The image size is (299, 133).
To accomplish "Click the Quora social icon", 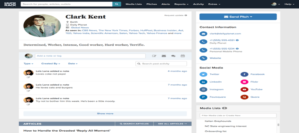I will click(245, 97).
